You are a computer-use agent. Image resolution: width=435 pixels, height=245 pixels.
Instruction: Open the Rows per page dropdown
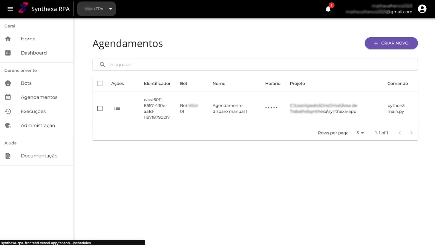pos(360,133)
